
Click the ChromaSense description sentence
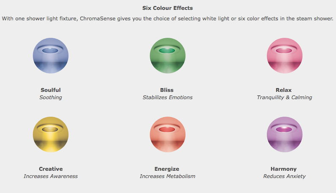coord(168,19)
